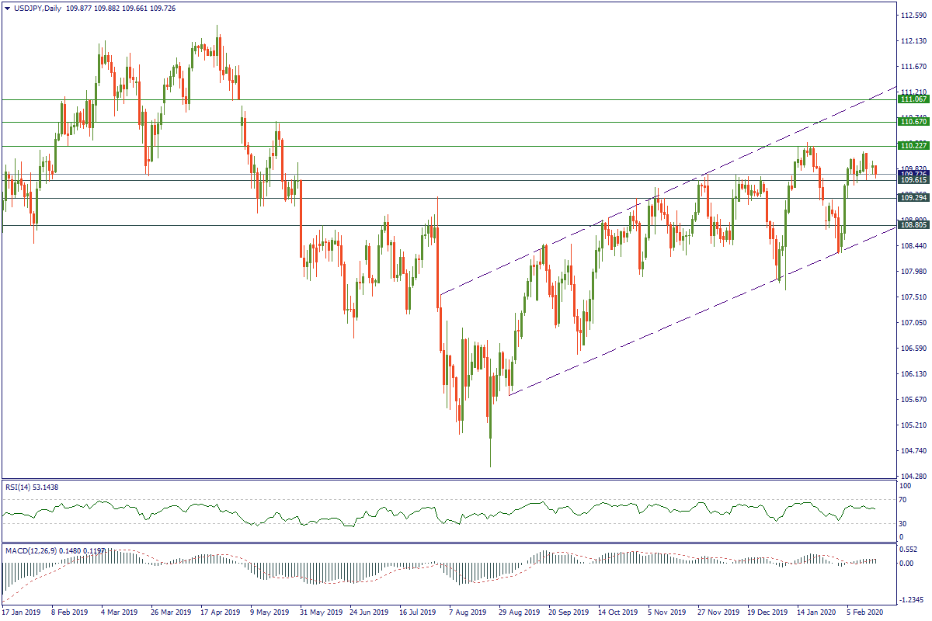Click the 7 Aug 2019 date label
This screenshot has width=932, height=621.
click(x=469, y=612)
